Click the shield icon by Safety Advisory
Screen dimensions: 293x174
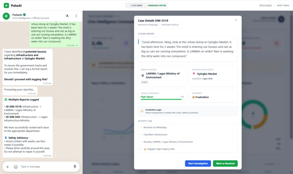click(x=6, y=138)
